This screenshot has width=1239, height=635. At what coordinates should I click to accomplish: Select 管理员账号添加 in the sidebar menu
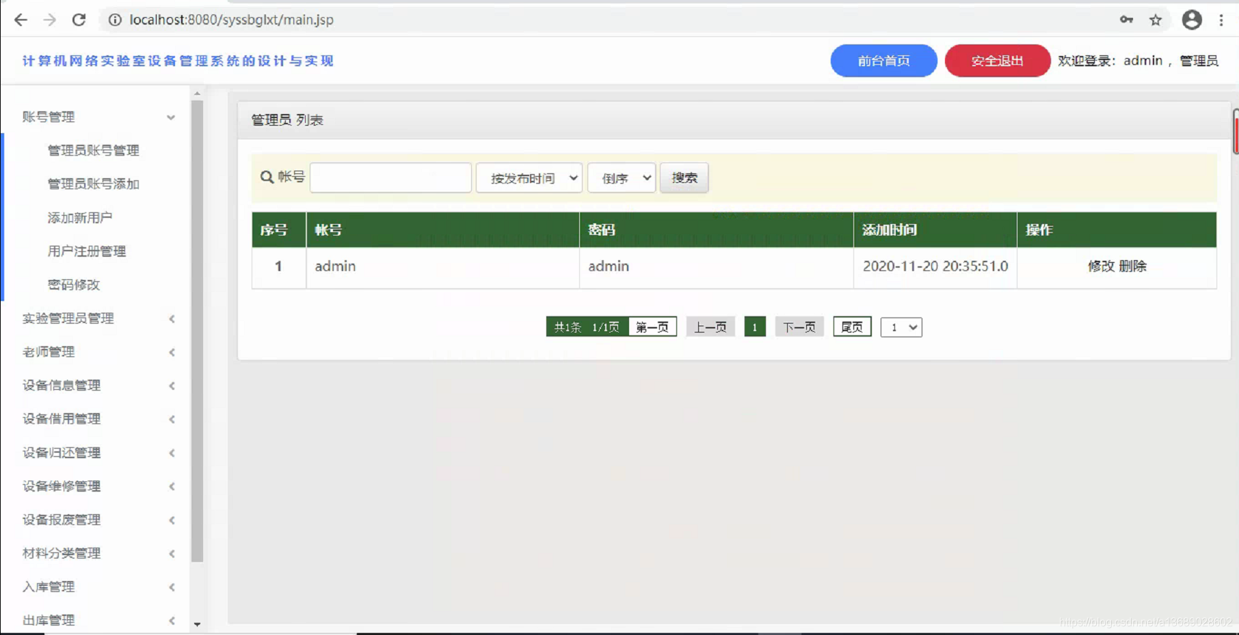click(93, 184)
